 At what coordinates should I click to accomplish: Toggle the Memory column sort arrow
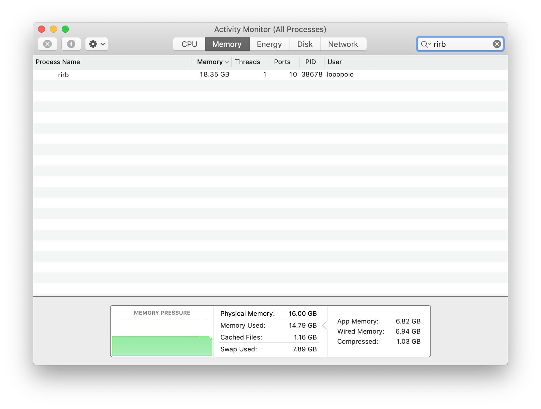[227, 62]
